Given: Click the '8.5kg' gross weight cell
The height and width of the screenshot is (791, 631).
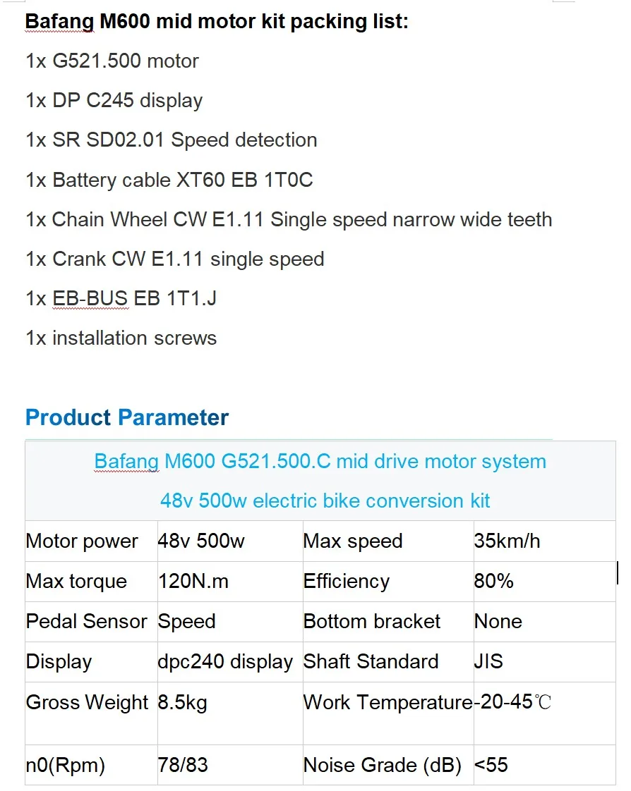Looking at the screenshot, I should pos(183,702).
